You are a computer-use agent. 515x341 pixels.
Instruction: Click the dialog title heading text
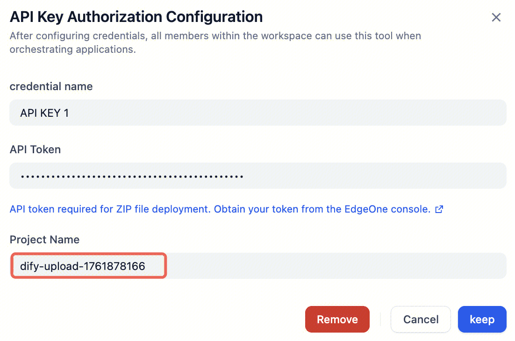tap(136, 17)
